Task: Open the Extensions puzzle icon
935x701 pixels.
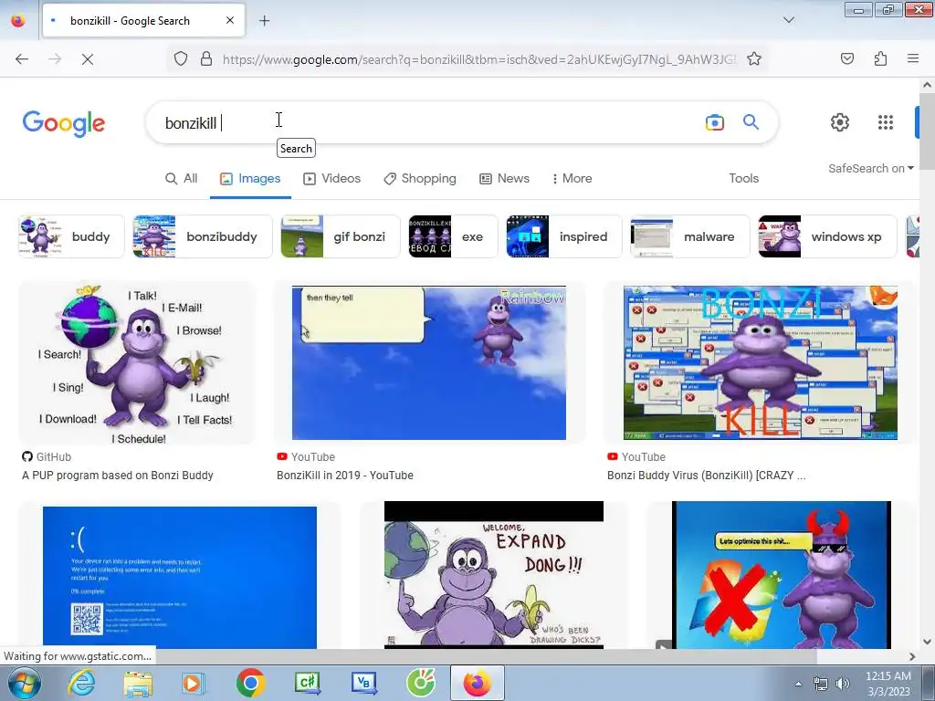Action: [x=880, y=58]
